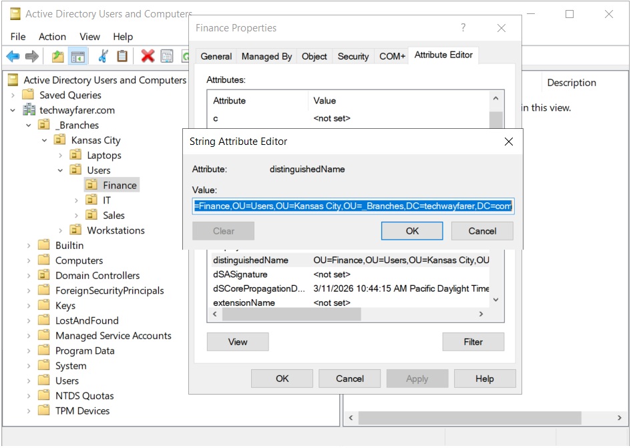Click the Cut scissors icon
Viewport: 631px width, 448px height.
103,57
